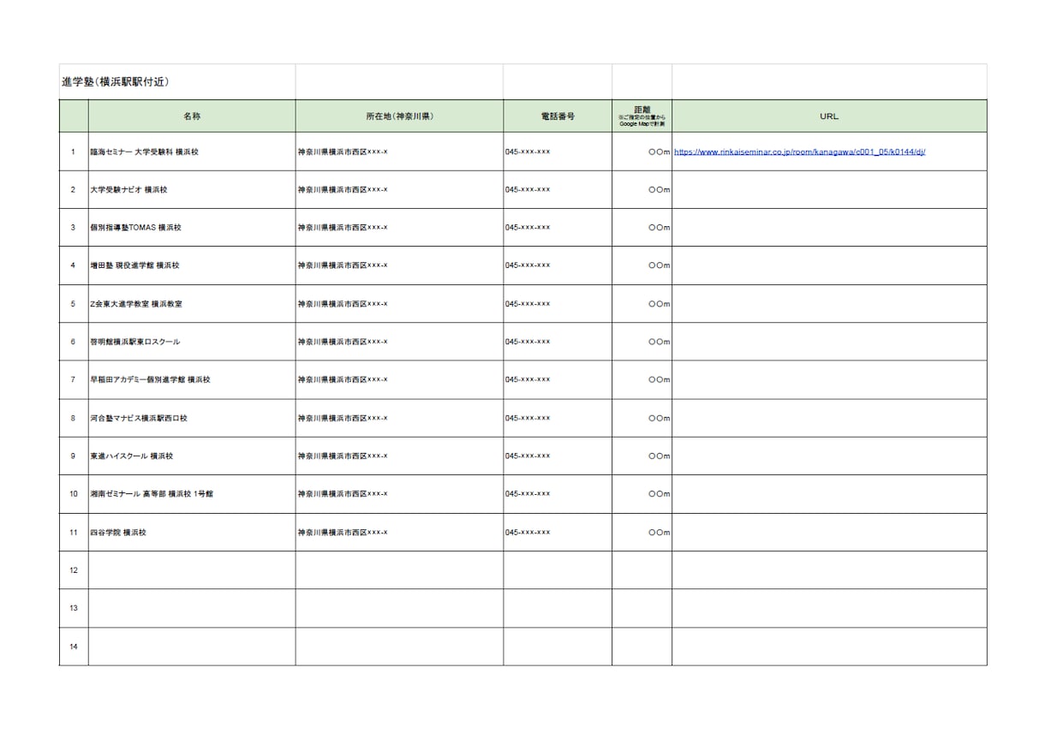The image size is (1045, 739).
Task: Select the 東進ハイスクール 横浜校 cell
Action: 192,456
